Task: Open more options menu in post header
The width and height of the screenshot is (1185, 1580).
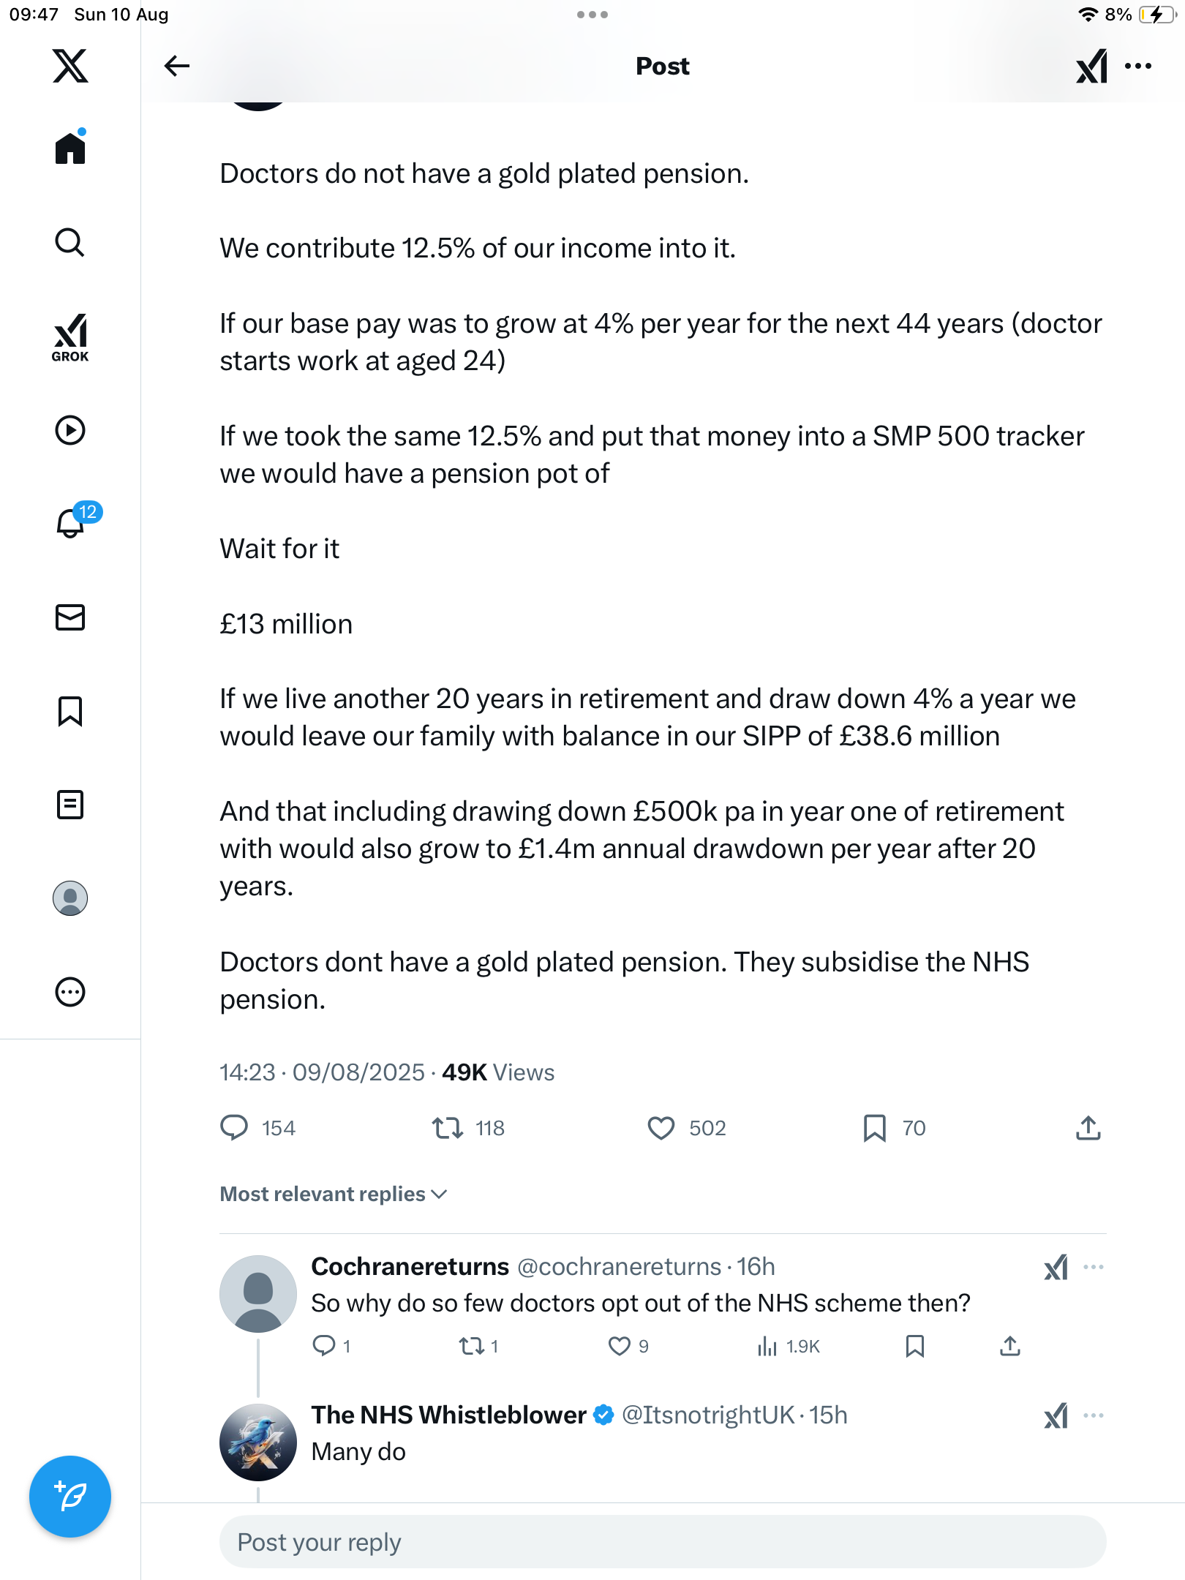Action: pyautogui.click(x=1138, y=66)
